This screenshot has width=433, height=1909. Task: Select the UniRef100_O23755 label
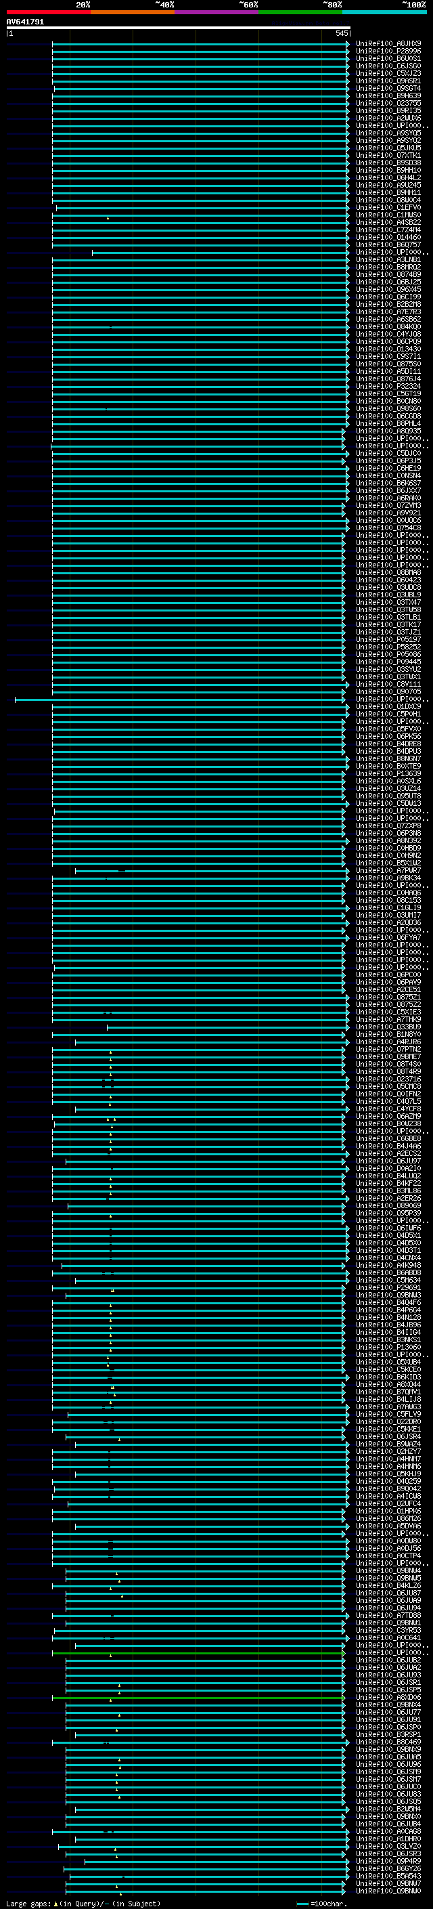[388, 103]
